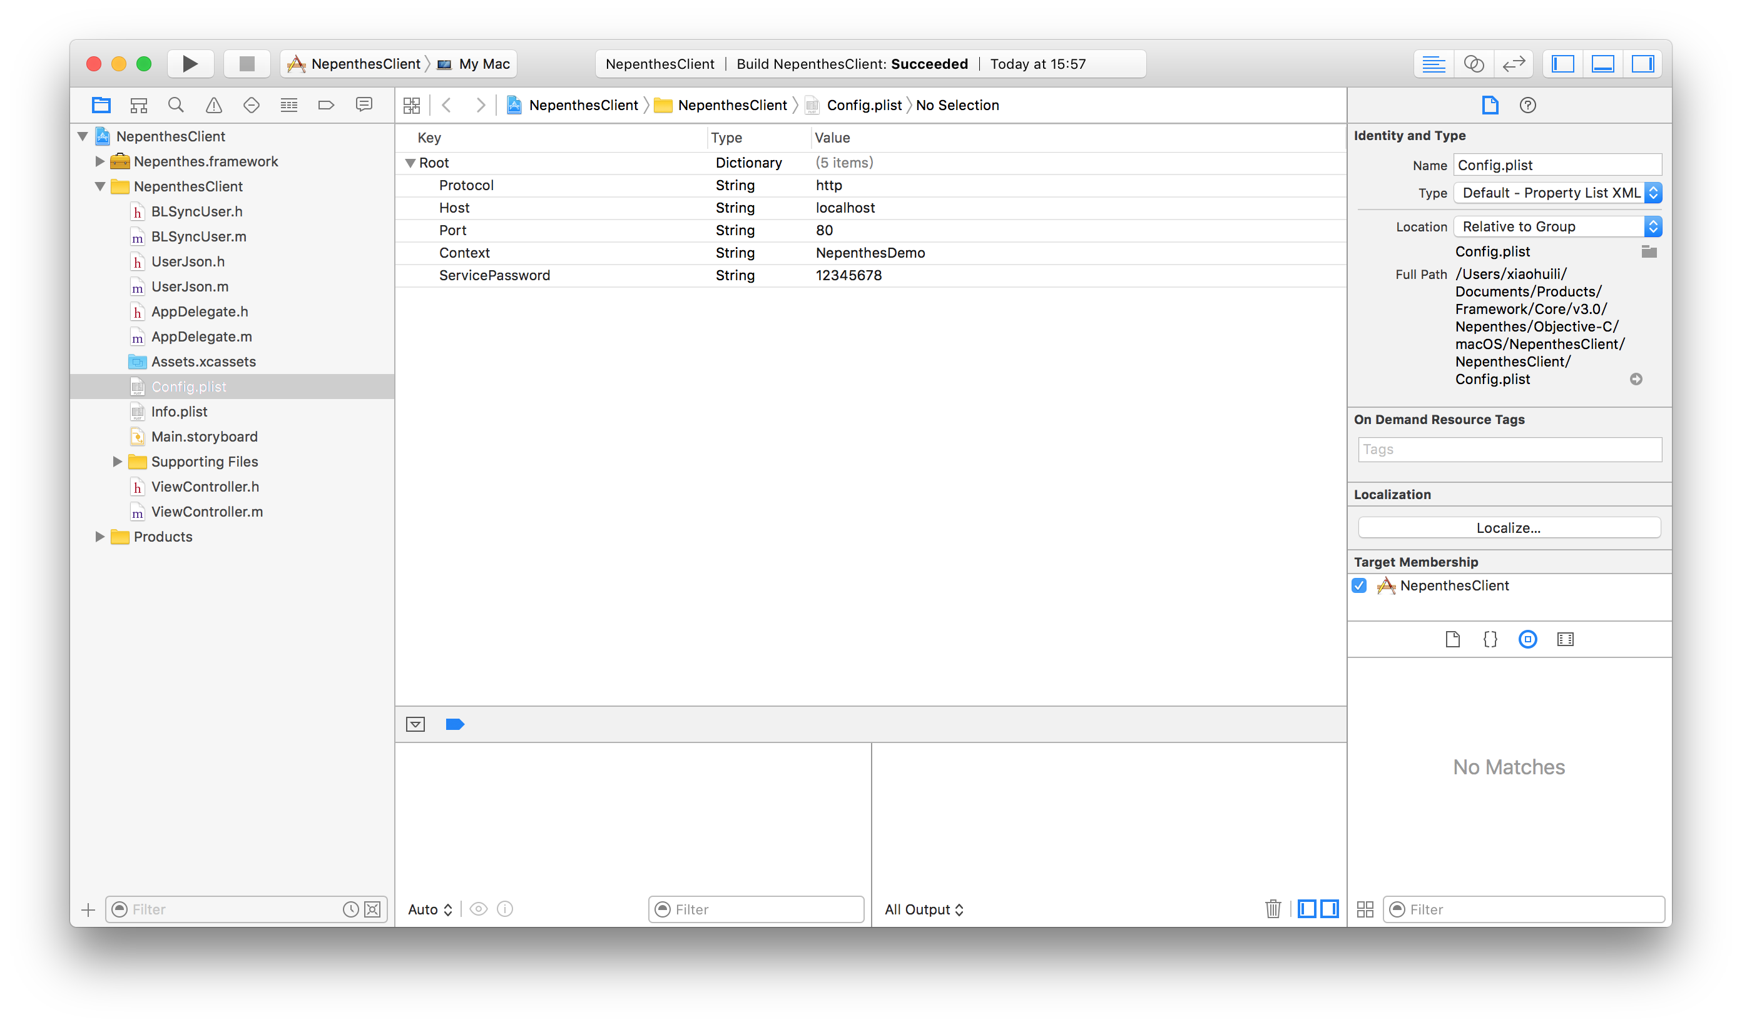Go forward in editor history
This screenshot has height=1027, width=1742.
point(480,105)
